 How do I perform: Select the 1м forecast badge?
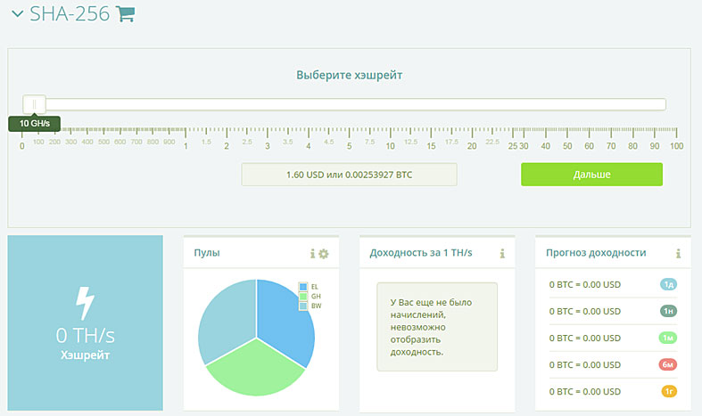(669, 338)
